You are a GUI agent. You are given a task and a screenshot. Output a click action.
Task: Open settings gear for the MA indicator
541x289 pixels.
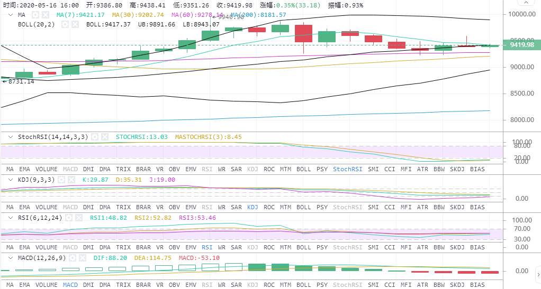click(35, 15)
